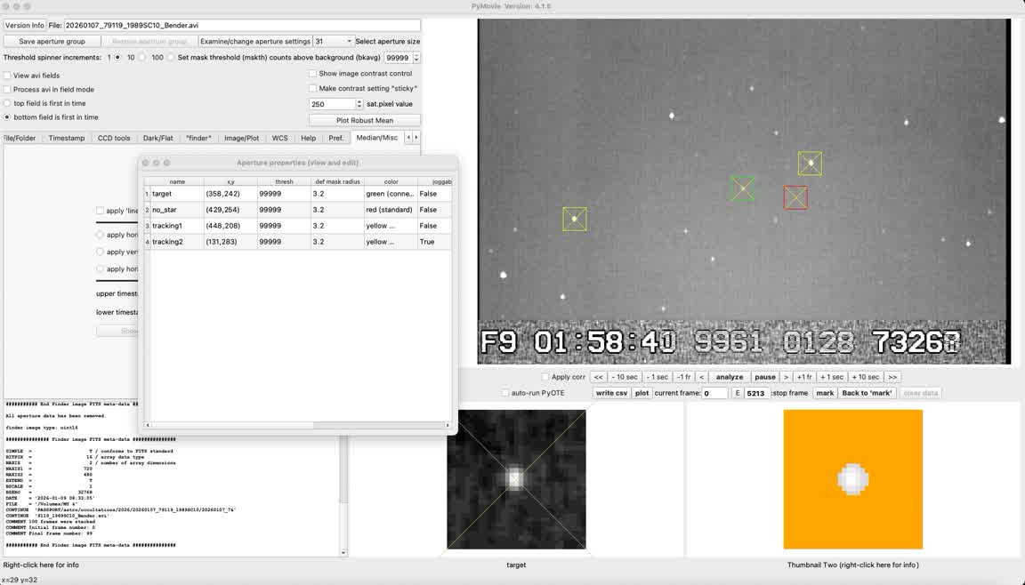The width and height of the screenshot is (1025, 585).
Task: Step back one frame (-1 fr)
Action: (682, 377)
